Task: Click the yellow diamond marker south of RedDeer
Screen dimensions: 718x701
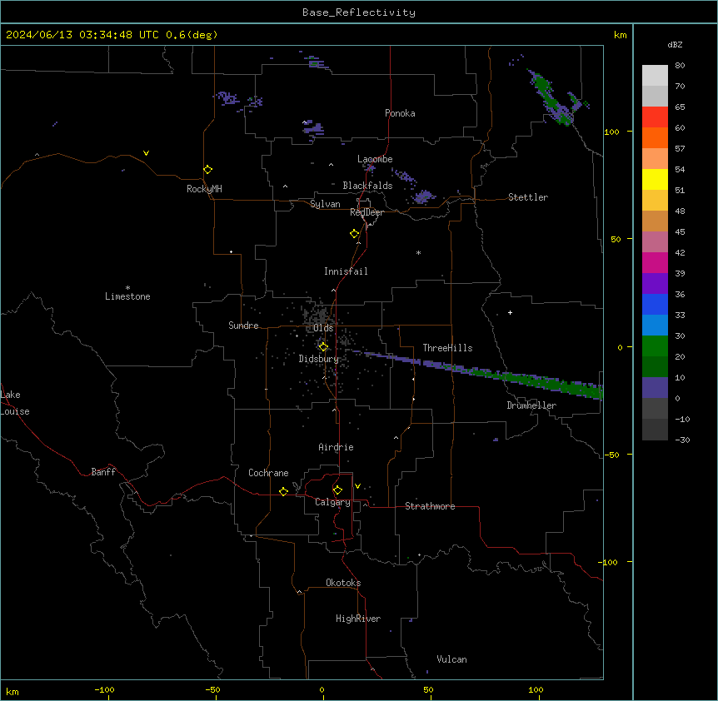Action: pyautogui.click(x=355, y=234)
